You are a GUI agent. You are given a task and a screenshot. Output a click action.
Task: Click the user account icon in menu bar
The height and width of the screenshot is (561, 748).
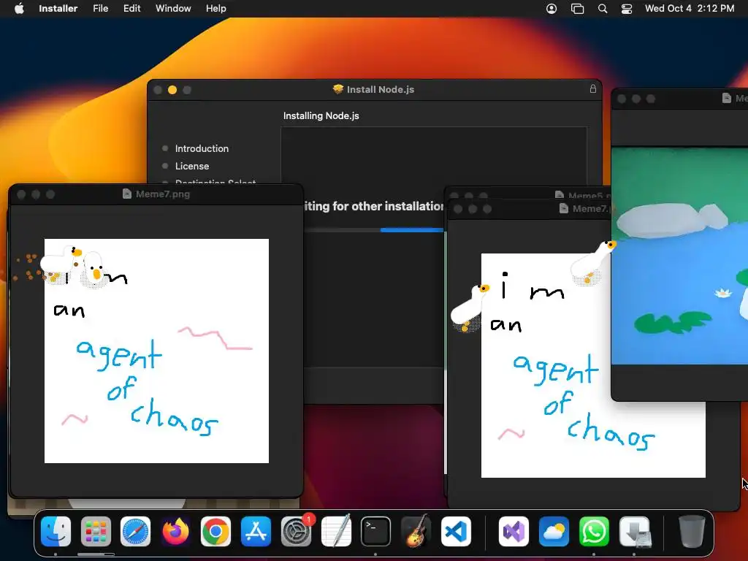click(552, 9)
